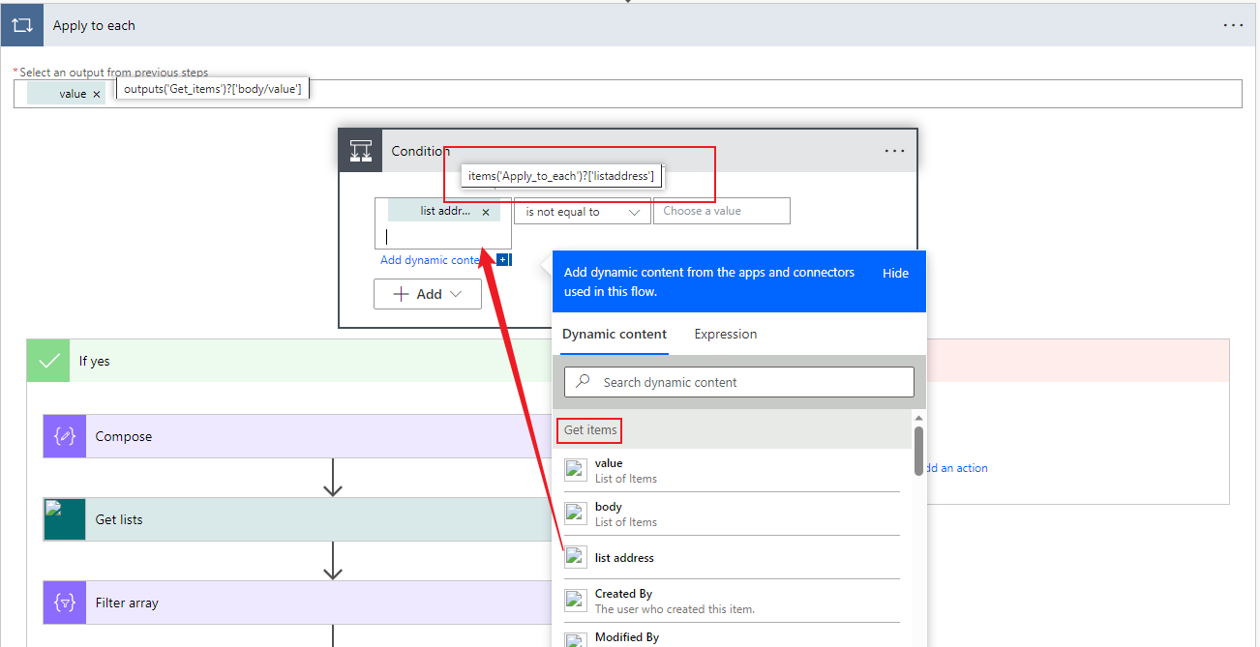The width and height of the screenshot is (1260, 647).
Task: Click the Filter array action icon
Action: click(62, 603)
